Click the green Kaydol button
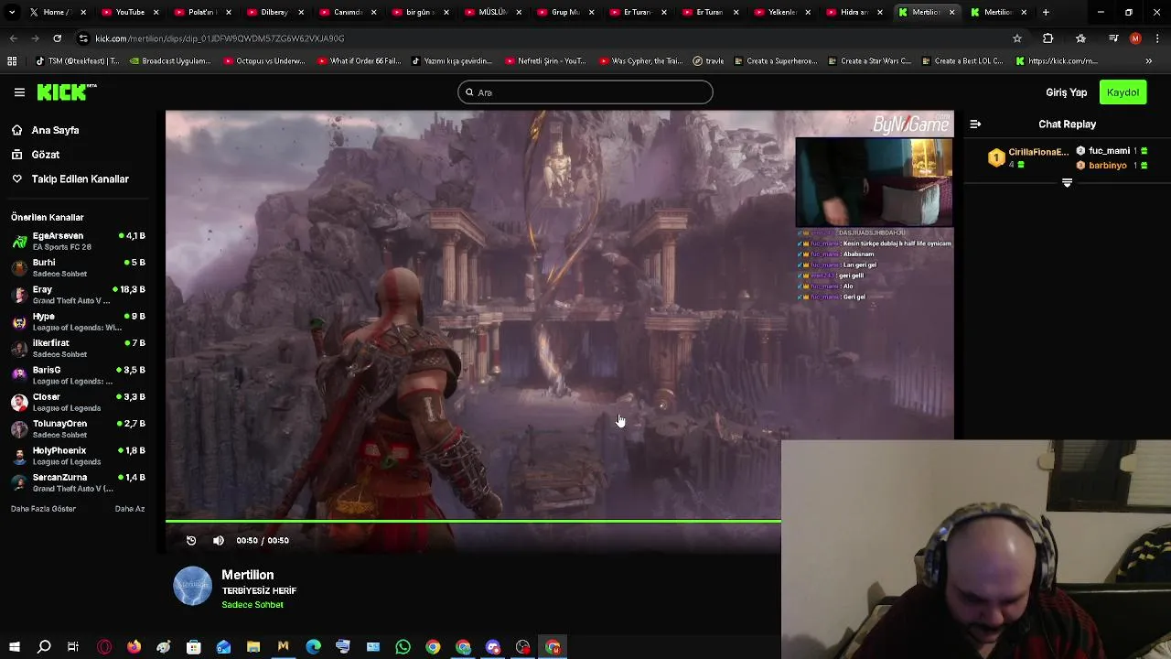Screen dimensions: 1171x659 click(1123, 92)
